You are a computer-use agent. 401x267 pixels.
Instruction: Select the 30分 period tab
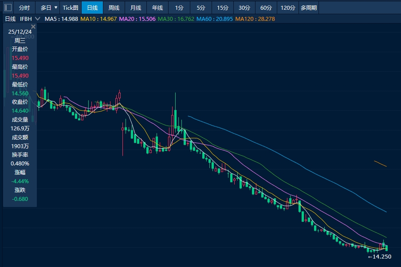point(244,8)
